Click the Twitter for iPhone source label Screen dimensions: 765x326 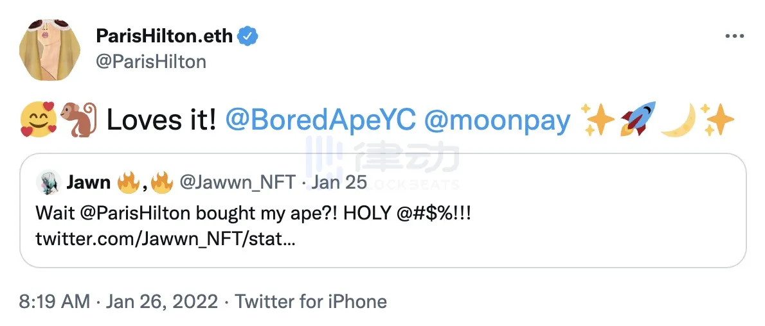click(x=310, y=301)
